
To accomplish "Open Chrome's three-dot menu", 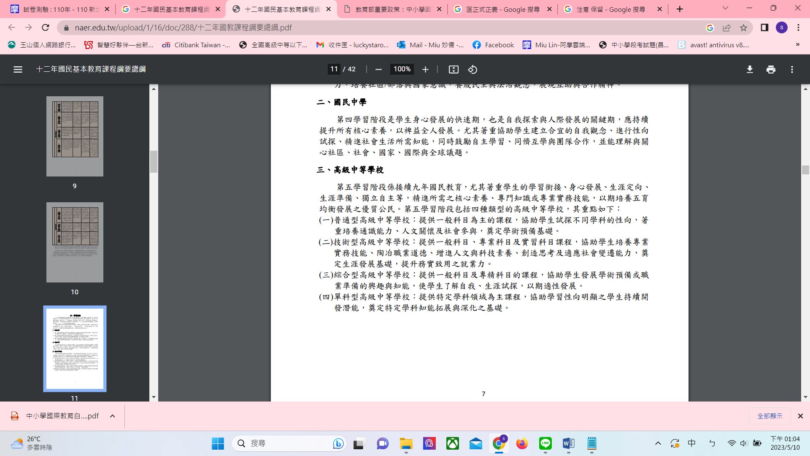I will point(798,27).
